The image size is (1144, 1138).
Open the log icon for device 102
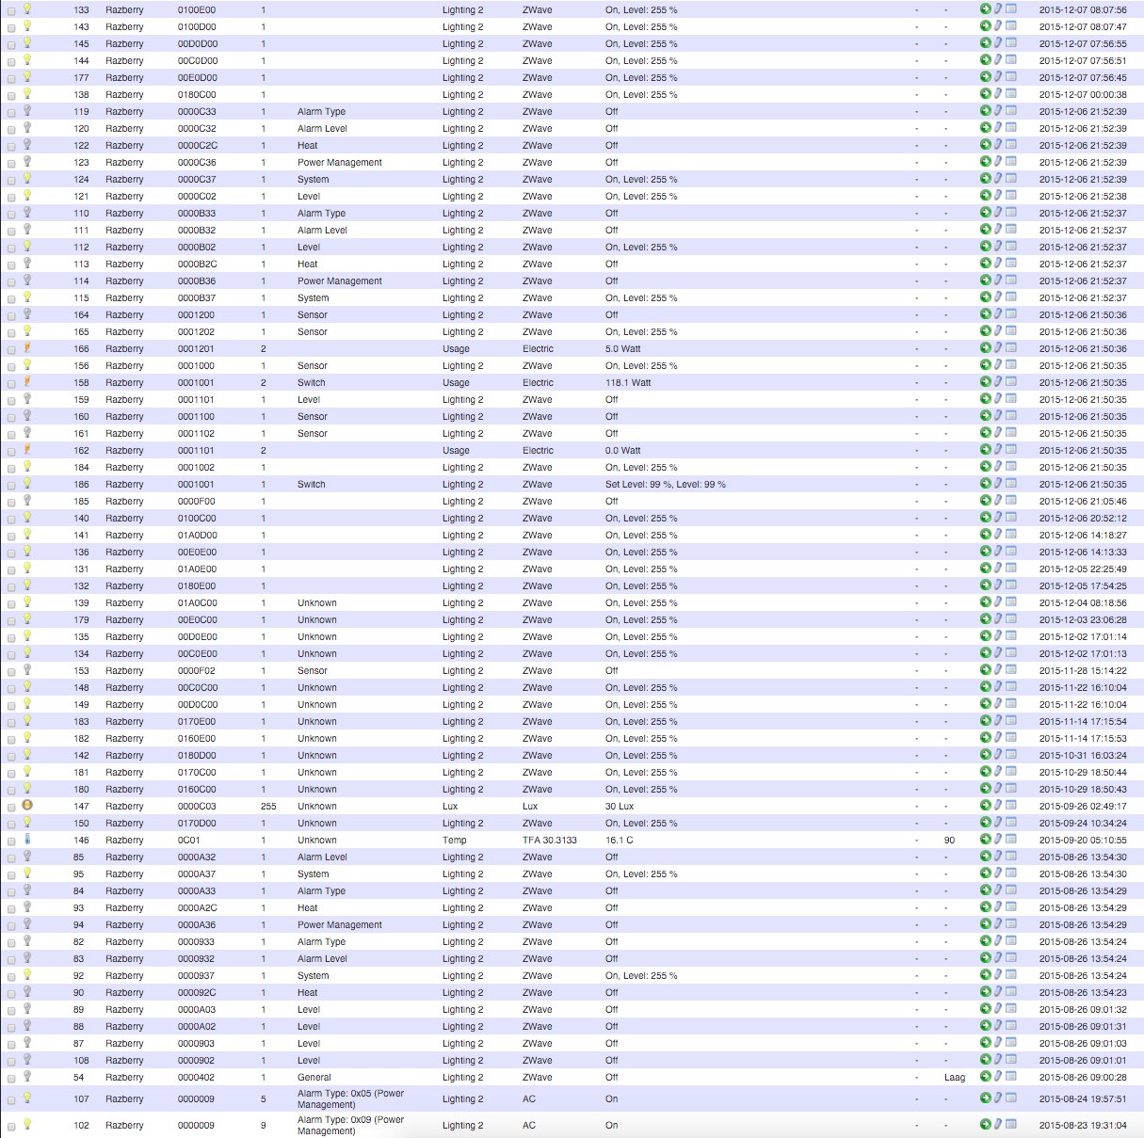tap(1010, 1125)
